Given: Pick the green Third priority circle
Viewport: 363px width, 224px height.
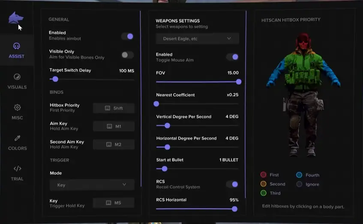Looking at the screenshot, I should click(263, 193).
